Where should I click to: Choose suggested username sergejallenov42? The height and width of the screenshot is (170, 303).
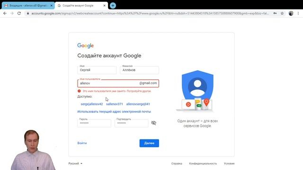coord(91,104)
